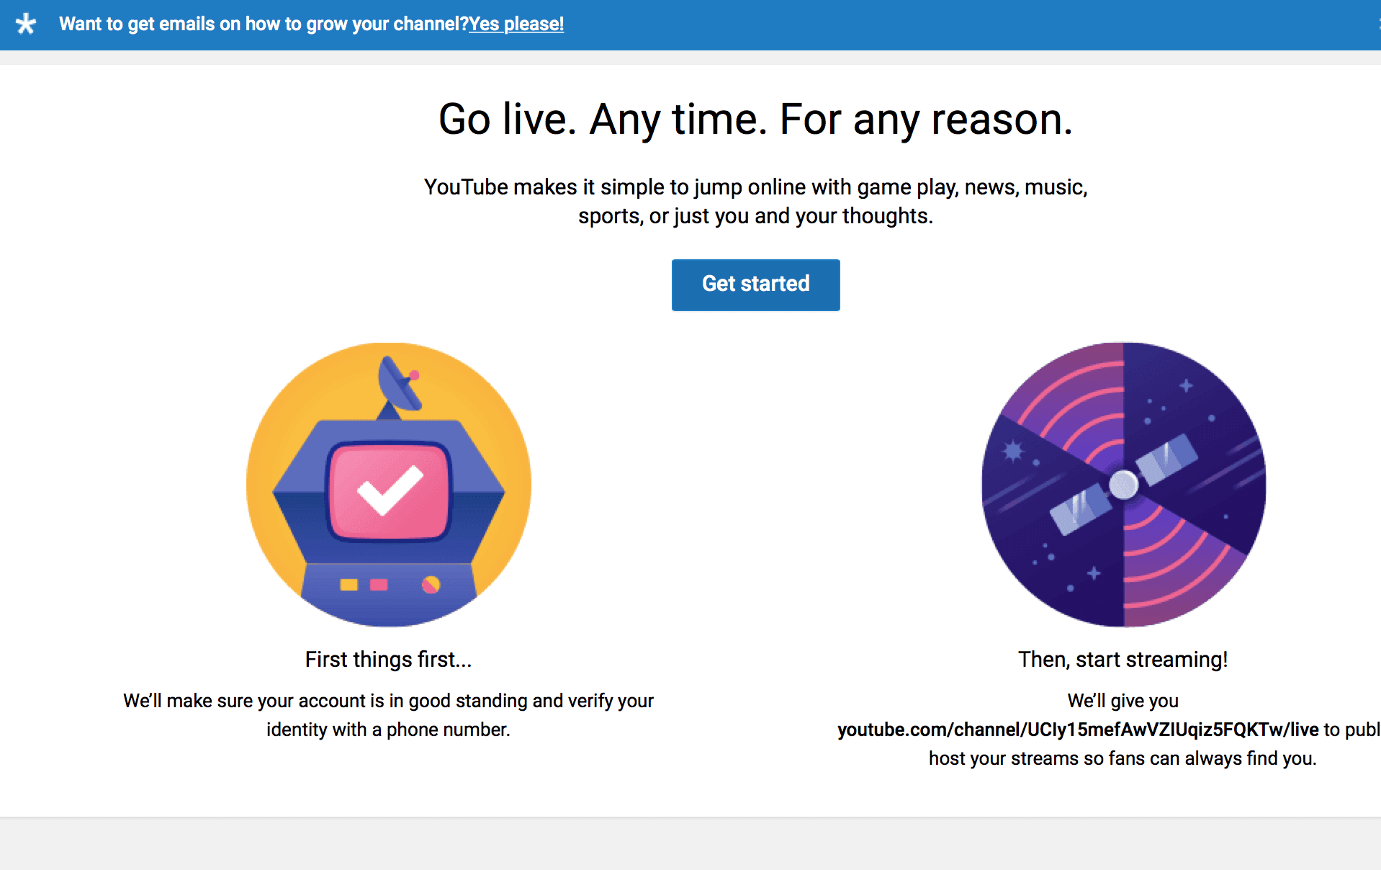The width and height of the screenshot is (1381, 870).
Task: Click the blue Get started button
Action: pos(755,284)
